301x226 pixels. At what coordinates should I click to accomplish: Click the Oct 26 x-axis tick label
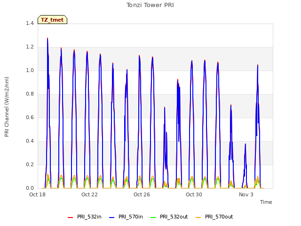point(142,194)
